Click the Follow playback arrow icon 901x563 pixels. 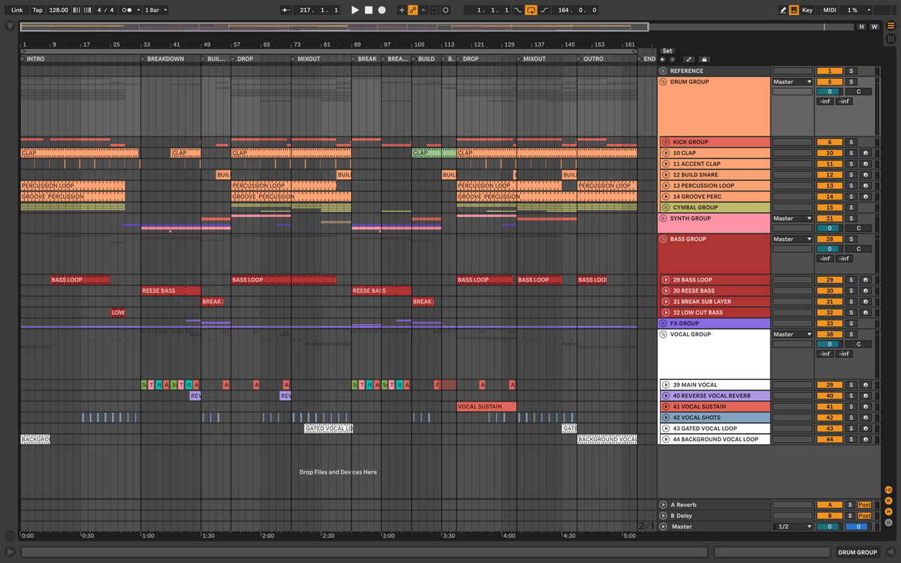pos(287,11)
